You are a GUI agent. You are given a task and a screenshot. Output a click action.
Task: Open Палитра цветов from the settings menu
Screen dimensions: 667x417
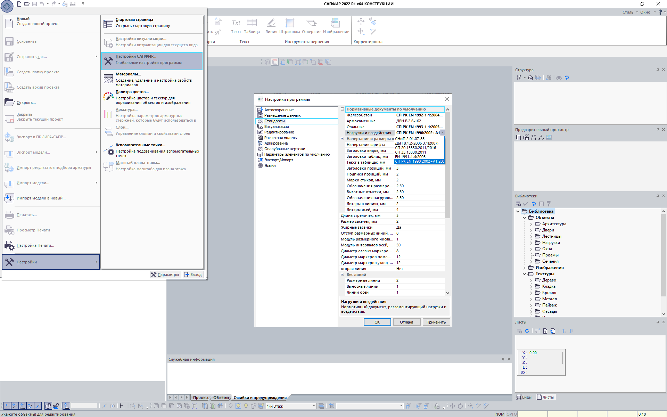132,92
